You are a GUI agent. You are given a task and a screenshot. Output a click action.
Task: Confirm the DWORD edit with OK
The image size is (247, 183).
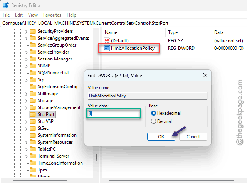[x=161, y=136]
